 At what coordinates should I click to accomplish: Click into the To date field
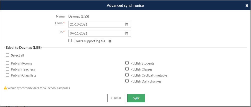pos(100,33)
